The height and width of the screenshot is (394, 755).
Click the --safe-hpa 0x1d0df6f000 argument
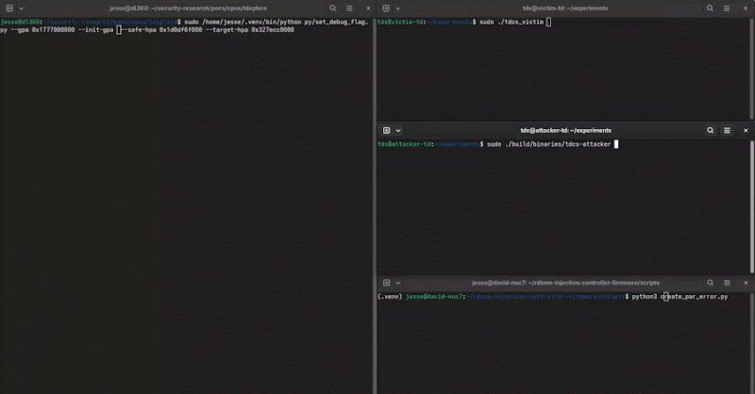pyautogui.click(x=162, y=30)
